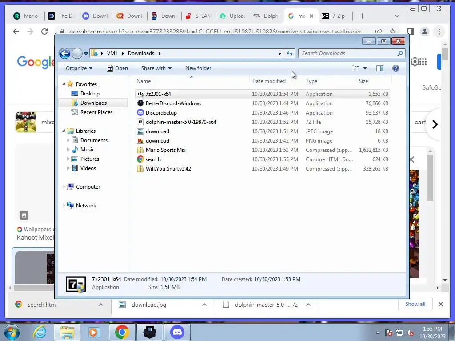Open Chrome profile avatar
The image size is (455, 341).
tap(424, 32)
